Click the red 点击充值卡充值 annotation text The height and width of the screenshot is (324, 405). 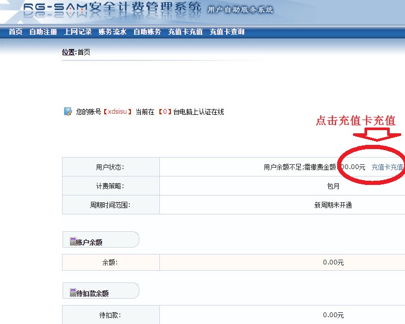[356, 121]
